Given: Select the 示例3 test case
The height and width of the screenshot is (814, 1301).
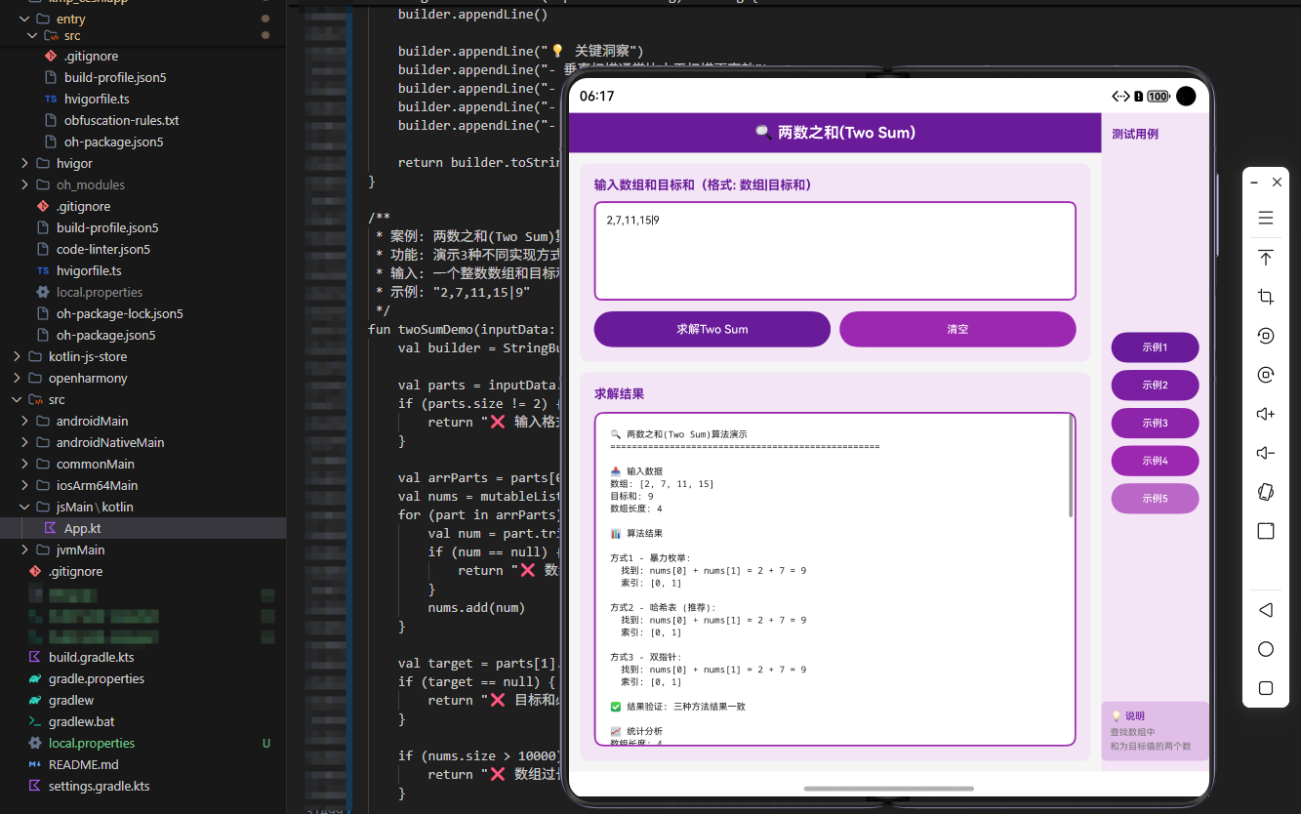Looking at the screenshot, I should (1155, 423).
